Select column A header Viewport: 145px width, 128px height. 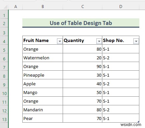point(16,7)
